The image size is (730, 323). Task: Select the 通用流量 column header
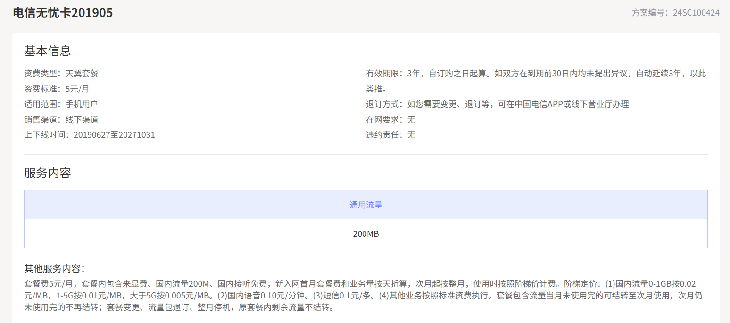pyautogui.click(x=366, y=205)
